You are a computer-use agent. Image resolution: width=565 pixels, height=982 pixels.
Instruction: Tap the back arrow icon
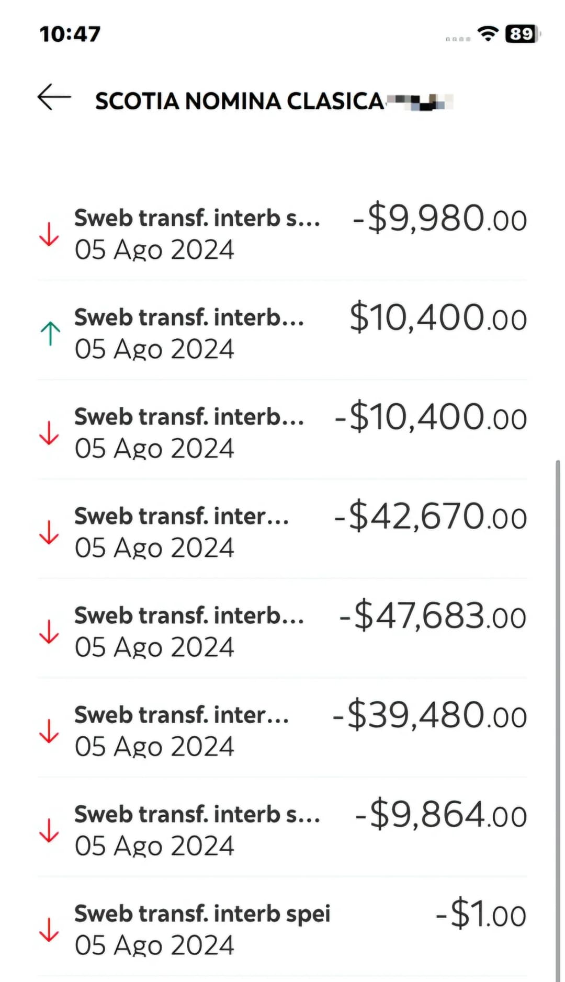pos(54,97)
